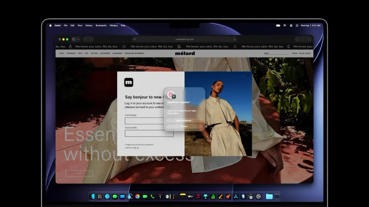Click the black 'm' logo in login modal
This screenshot has height=207, width=369.
[x=129, y=82]
